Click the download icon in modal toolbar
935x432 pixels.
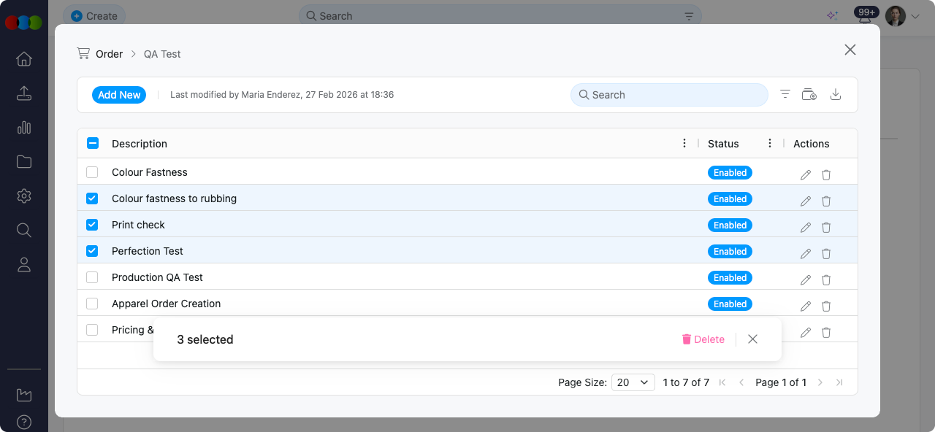click(836, 95)
